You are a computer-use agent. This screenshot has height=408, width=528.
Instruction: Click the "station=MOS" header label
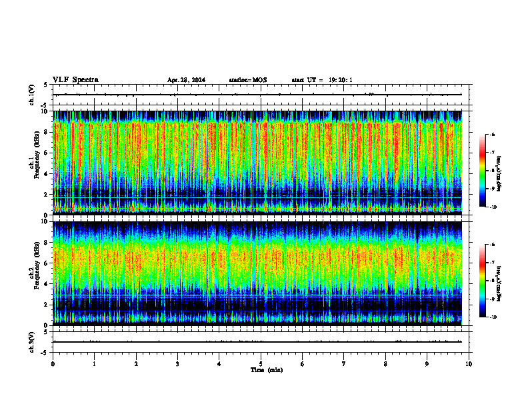click(x=248, y=80)
